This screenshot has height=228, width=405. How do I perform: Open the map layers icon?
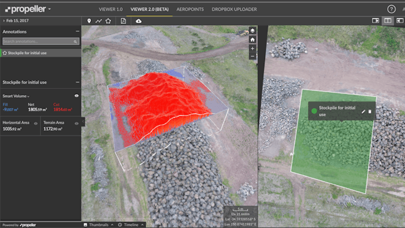pos(253,31)
